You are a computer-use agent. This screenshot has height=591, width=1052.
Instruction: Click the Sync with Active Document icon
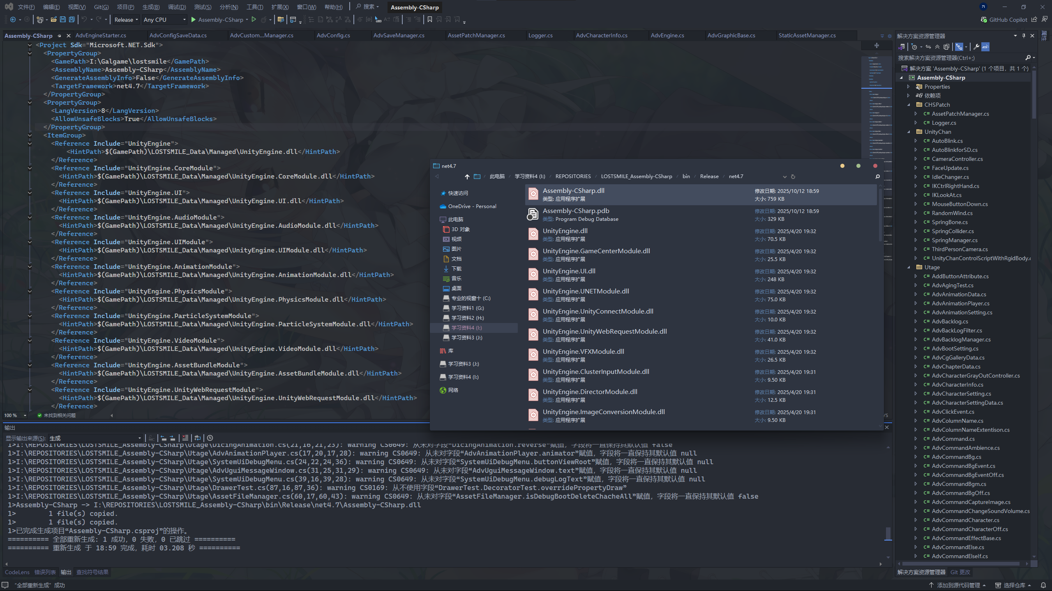tap(928, 47)
